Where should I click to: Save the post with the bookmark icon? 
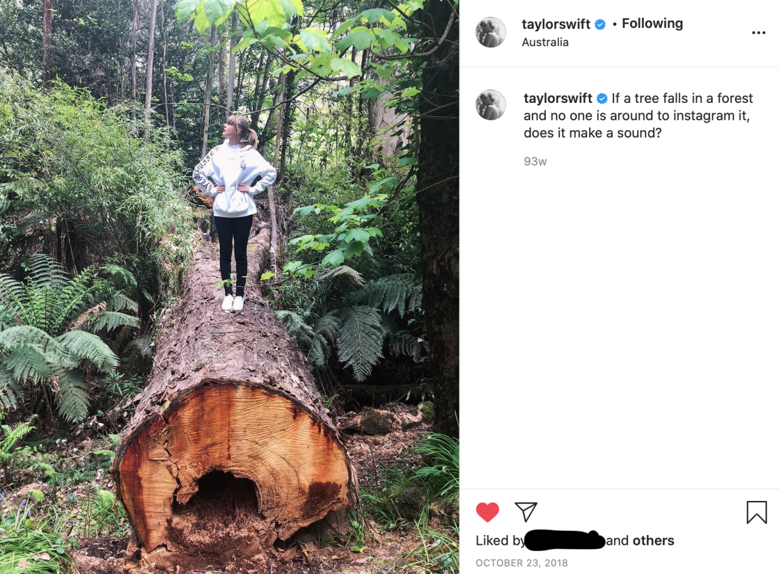click(x=756, y=512)
